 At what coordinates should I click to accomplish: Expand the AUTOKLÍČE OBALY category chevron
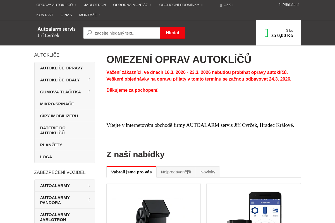[89, 80]
